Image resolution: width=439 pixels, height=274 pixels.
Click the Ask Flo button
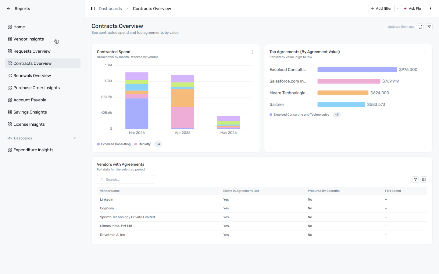pos(412,9)
